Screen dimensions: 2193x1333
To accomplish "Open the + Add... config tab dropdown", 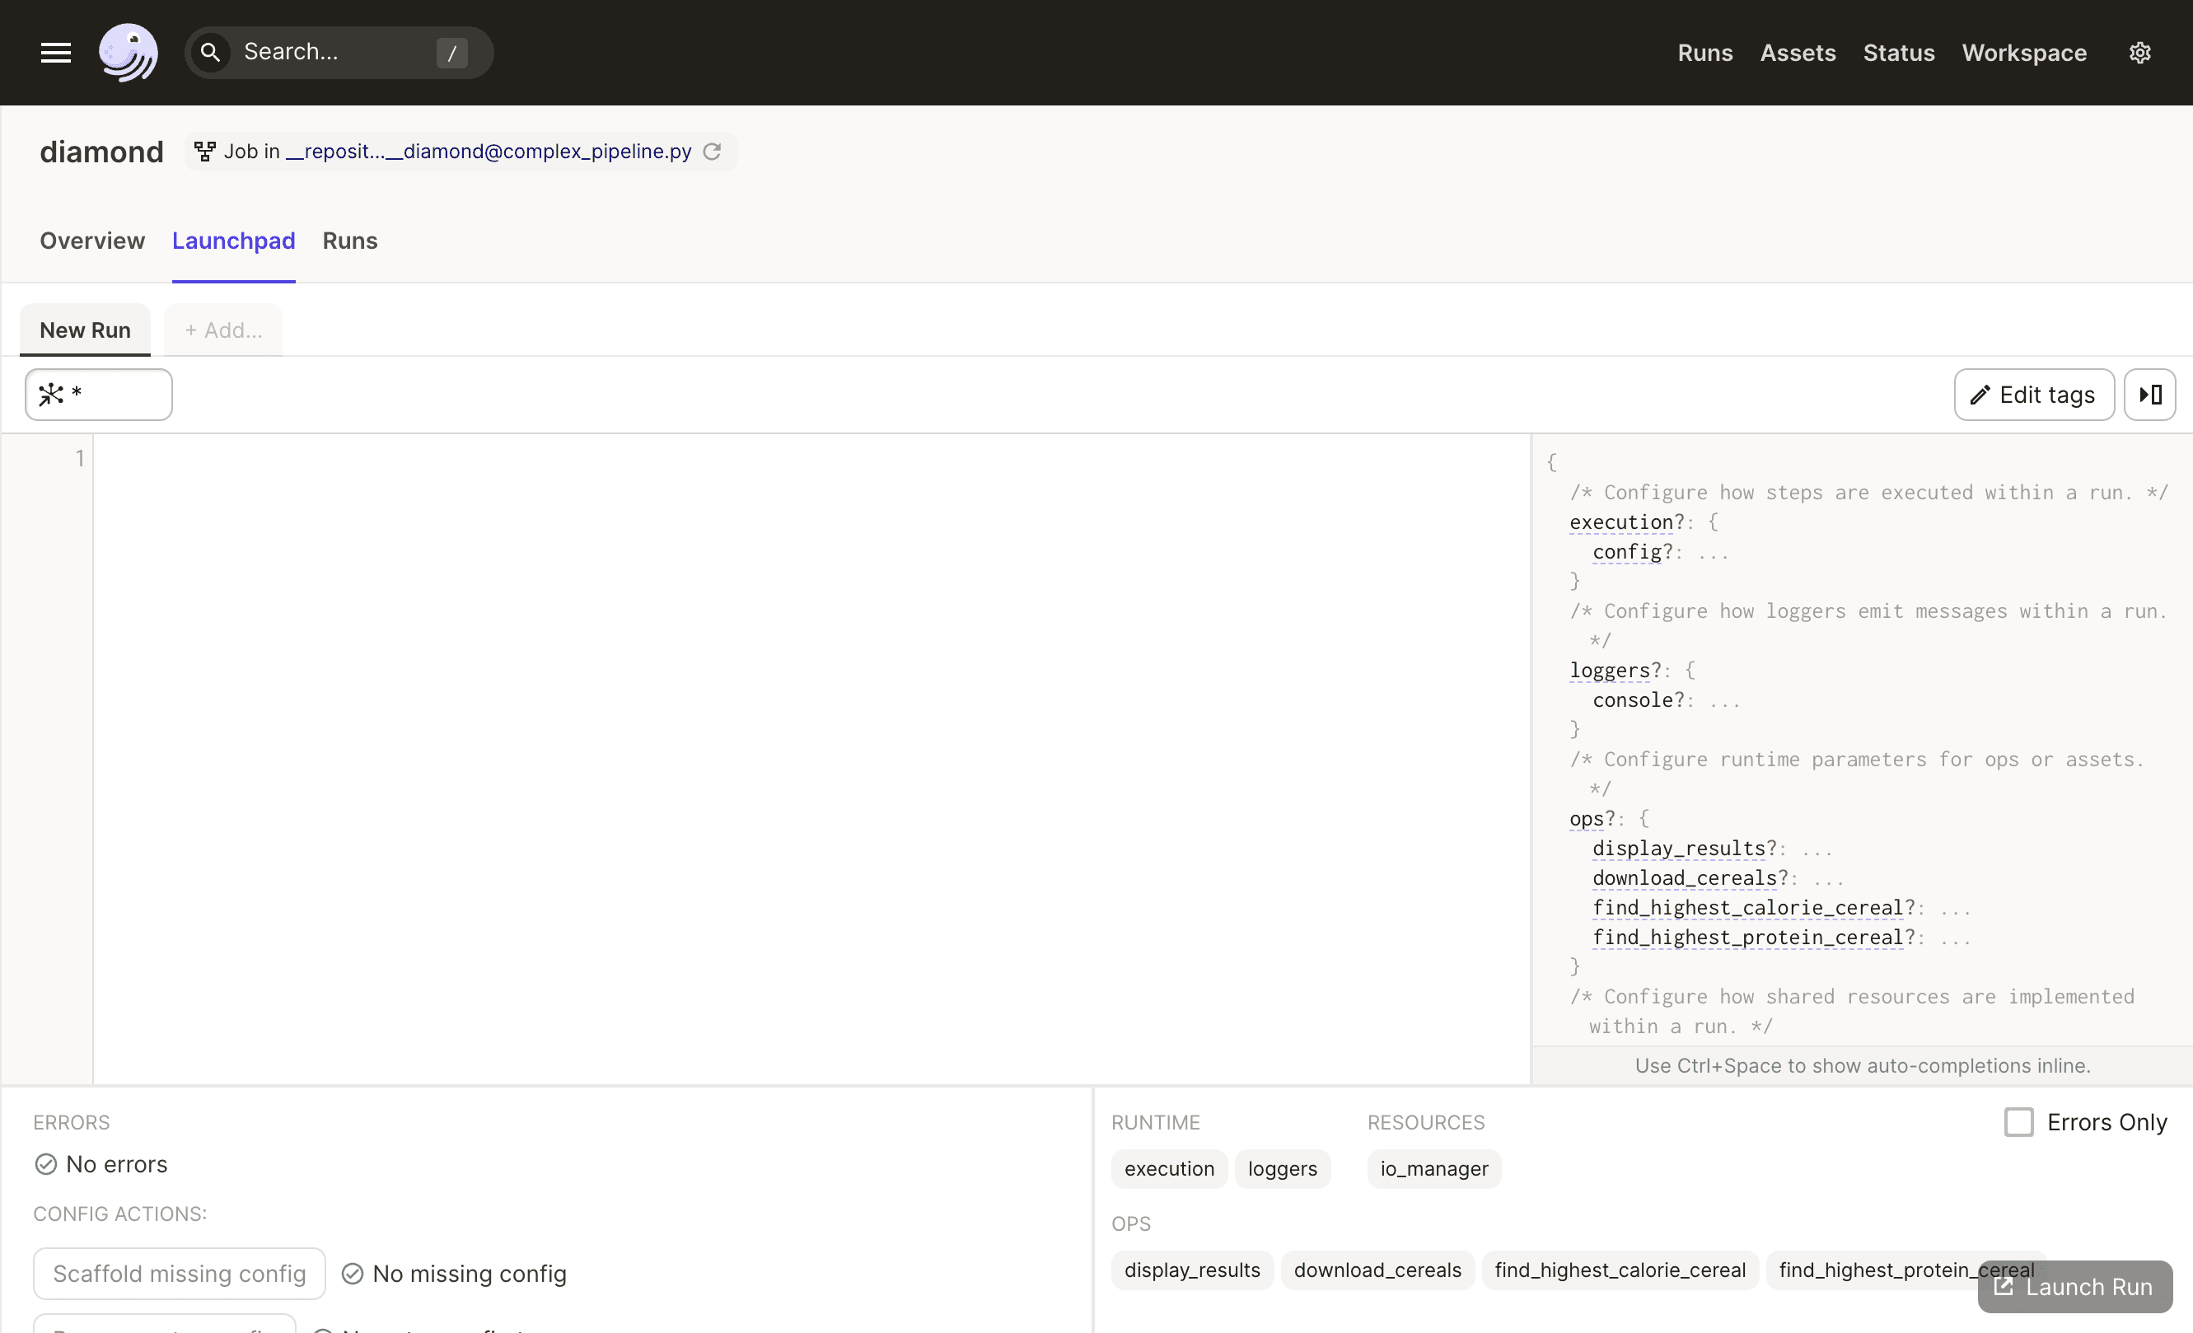I will [x=223, y=330].
